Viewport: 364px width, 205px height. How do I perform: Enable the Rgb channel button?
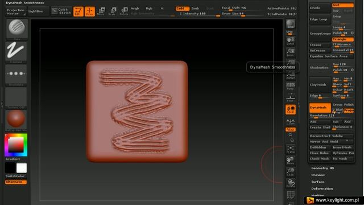[149, 9]
